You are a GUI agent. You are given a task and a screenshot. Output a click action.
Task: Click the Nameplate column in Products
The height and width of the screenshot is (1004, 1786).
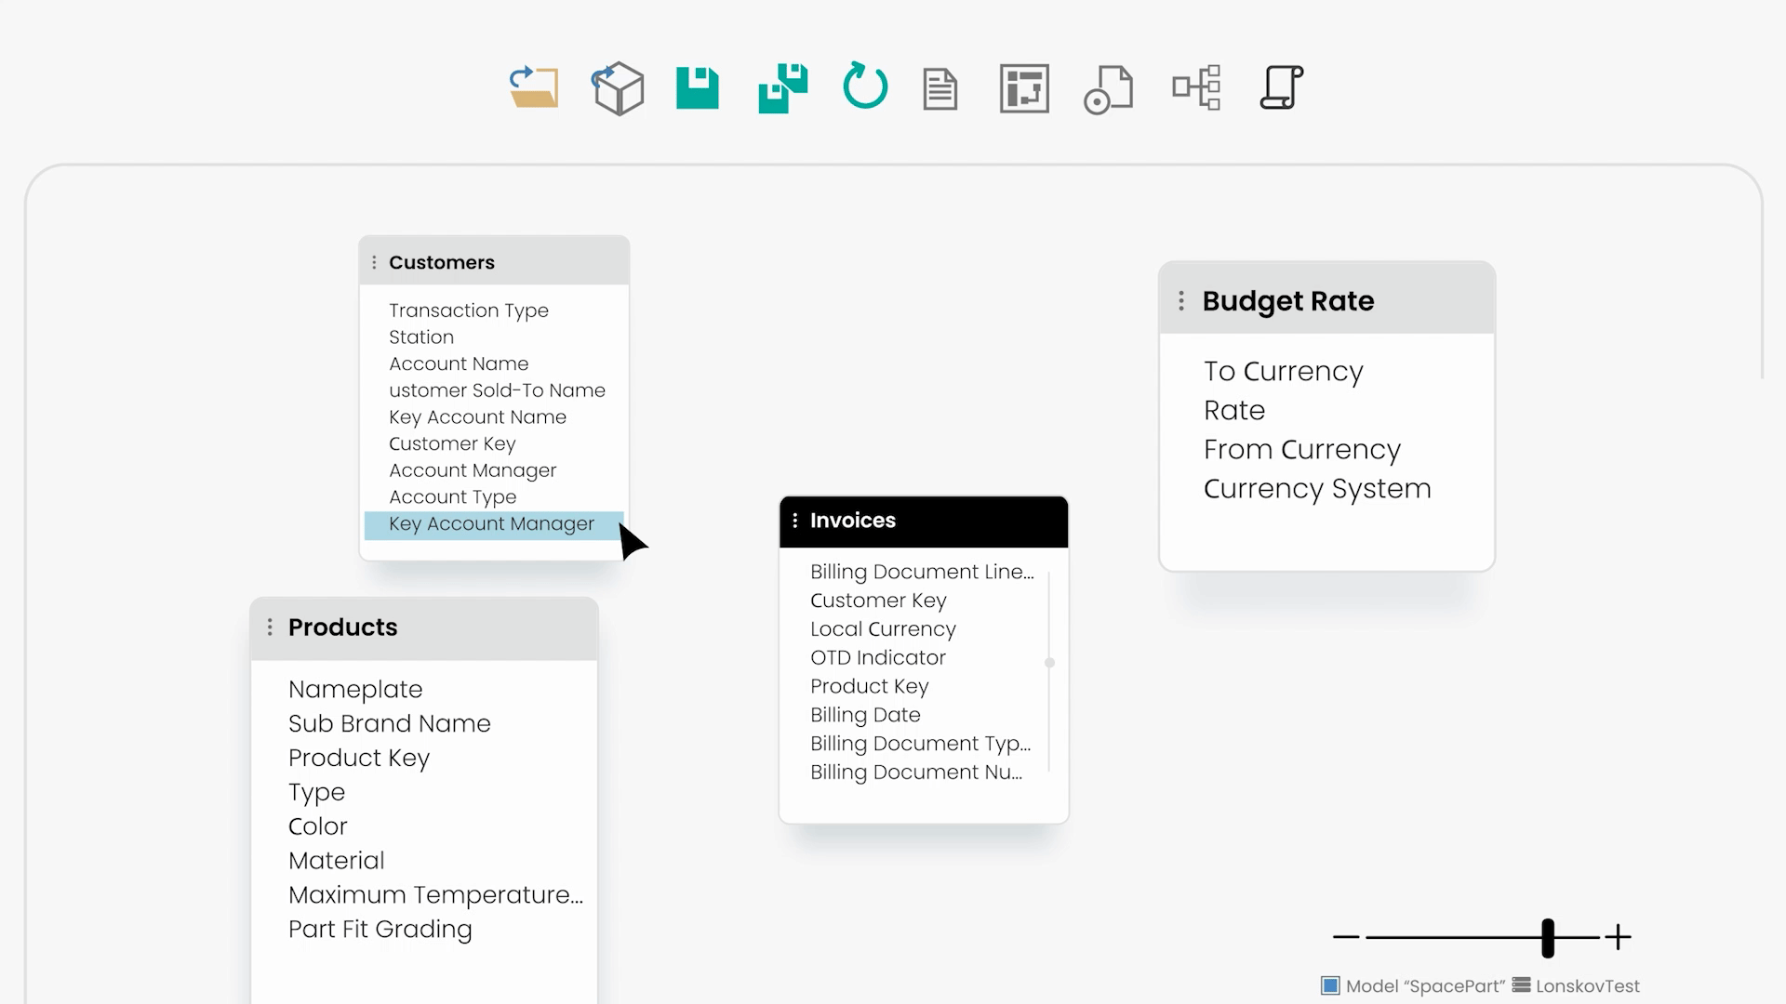pyautogui.click(x=355, y=690)
